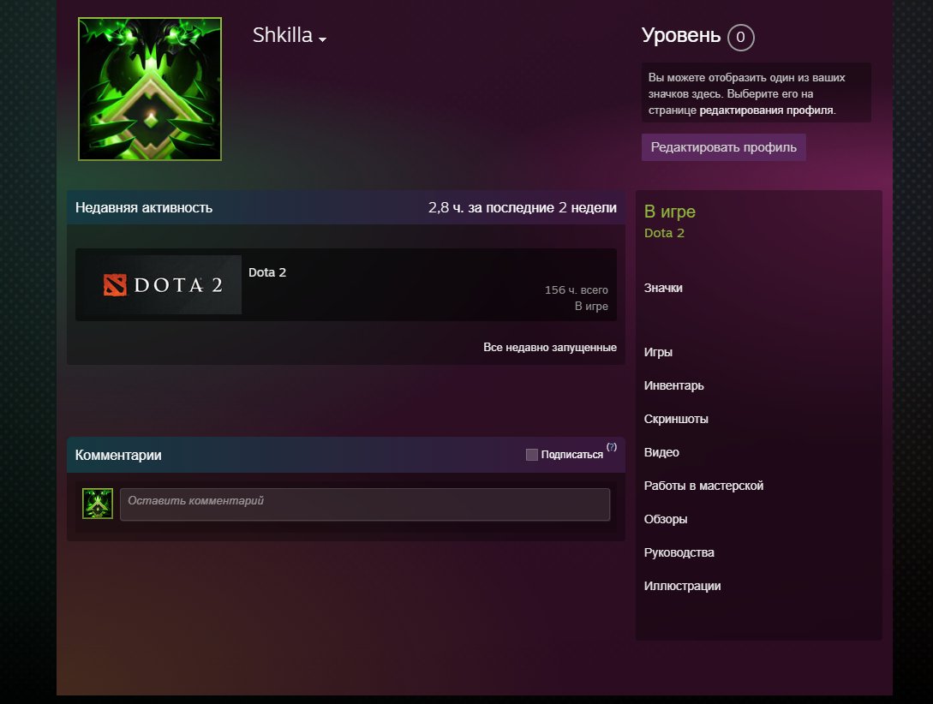View the 'Скриншоты' screenshots page
The width and height of the screenshot is (933, 704).
point(676,419)
